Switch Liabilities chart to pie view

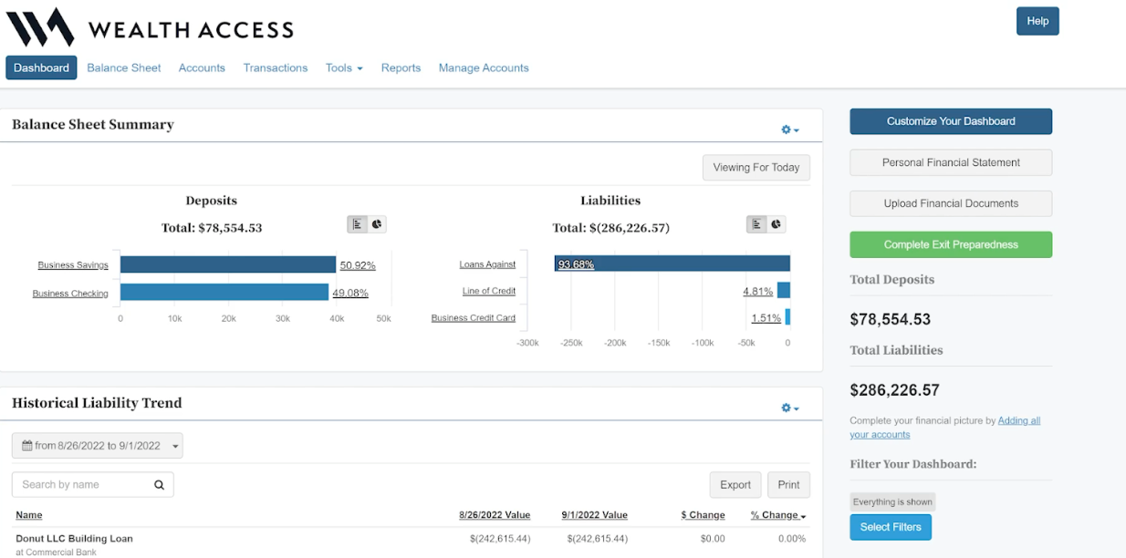(x=776, y=223)
